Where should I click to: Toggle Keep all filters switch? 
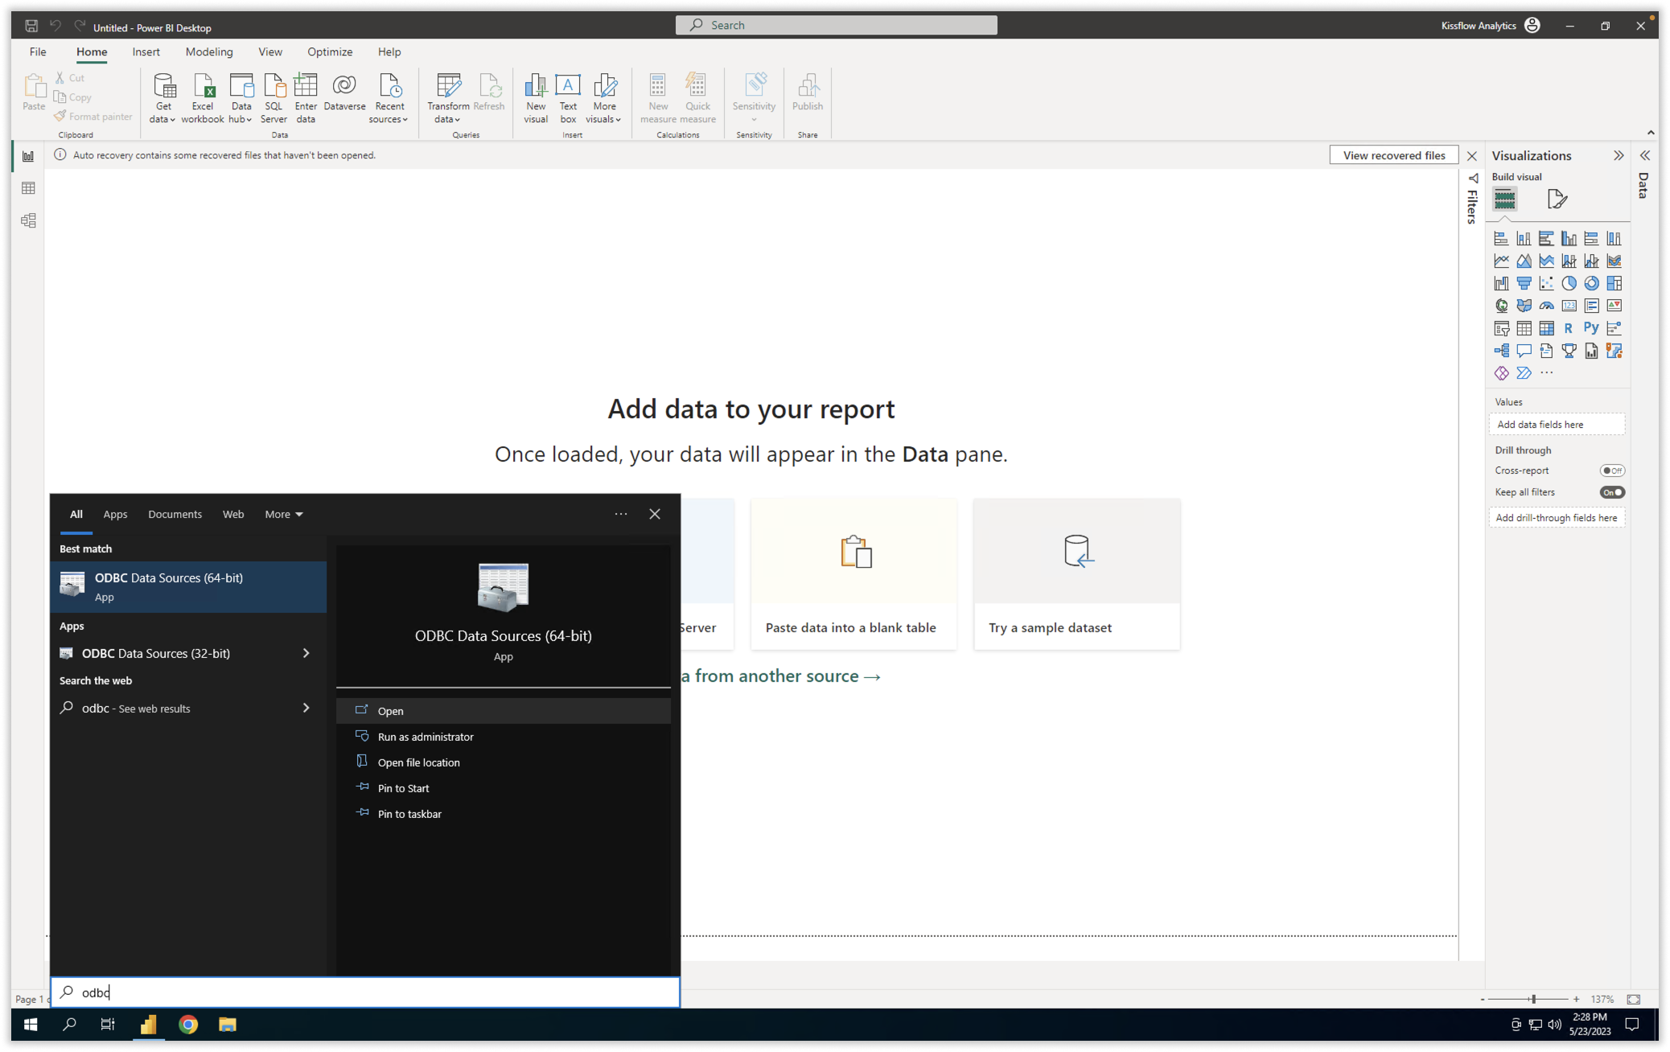1612,492
